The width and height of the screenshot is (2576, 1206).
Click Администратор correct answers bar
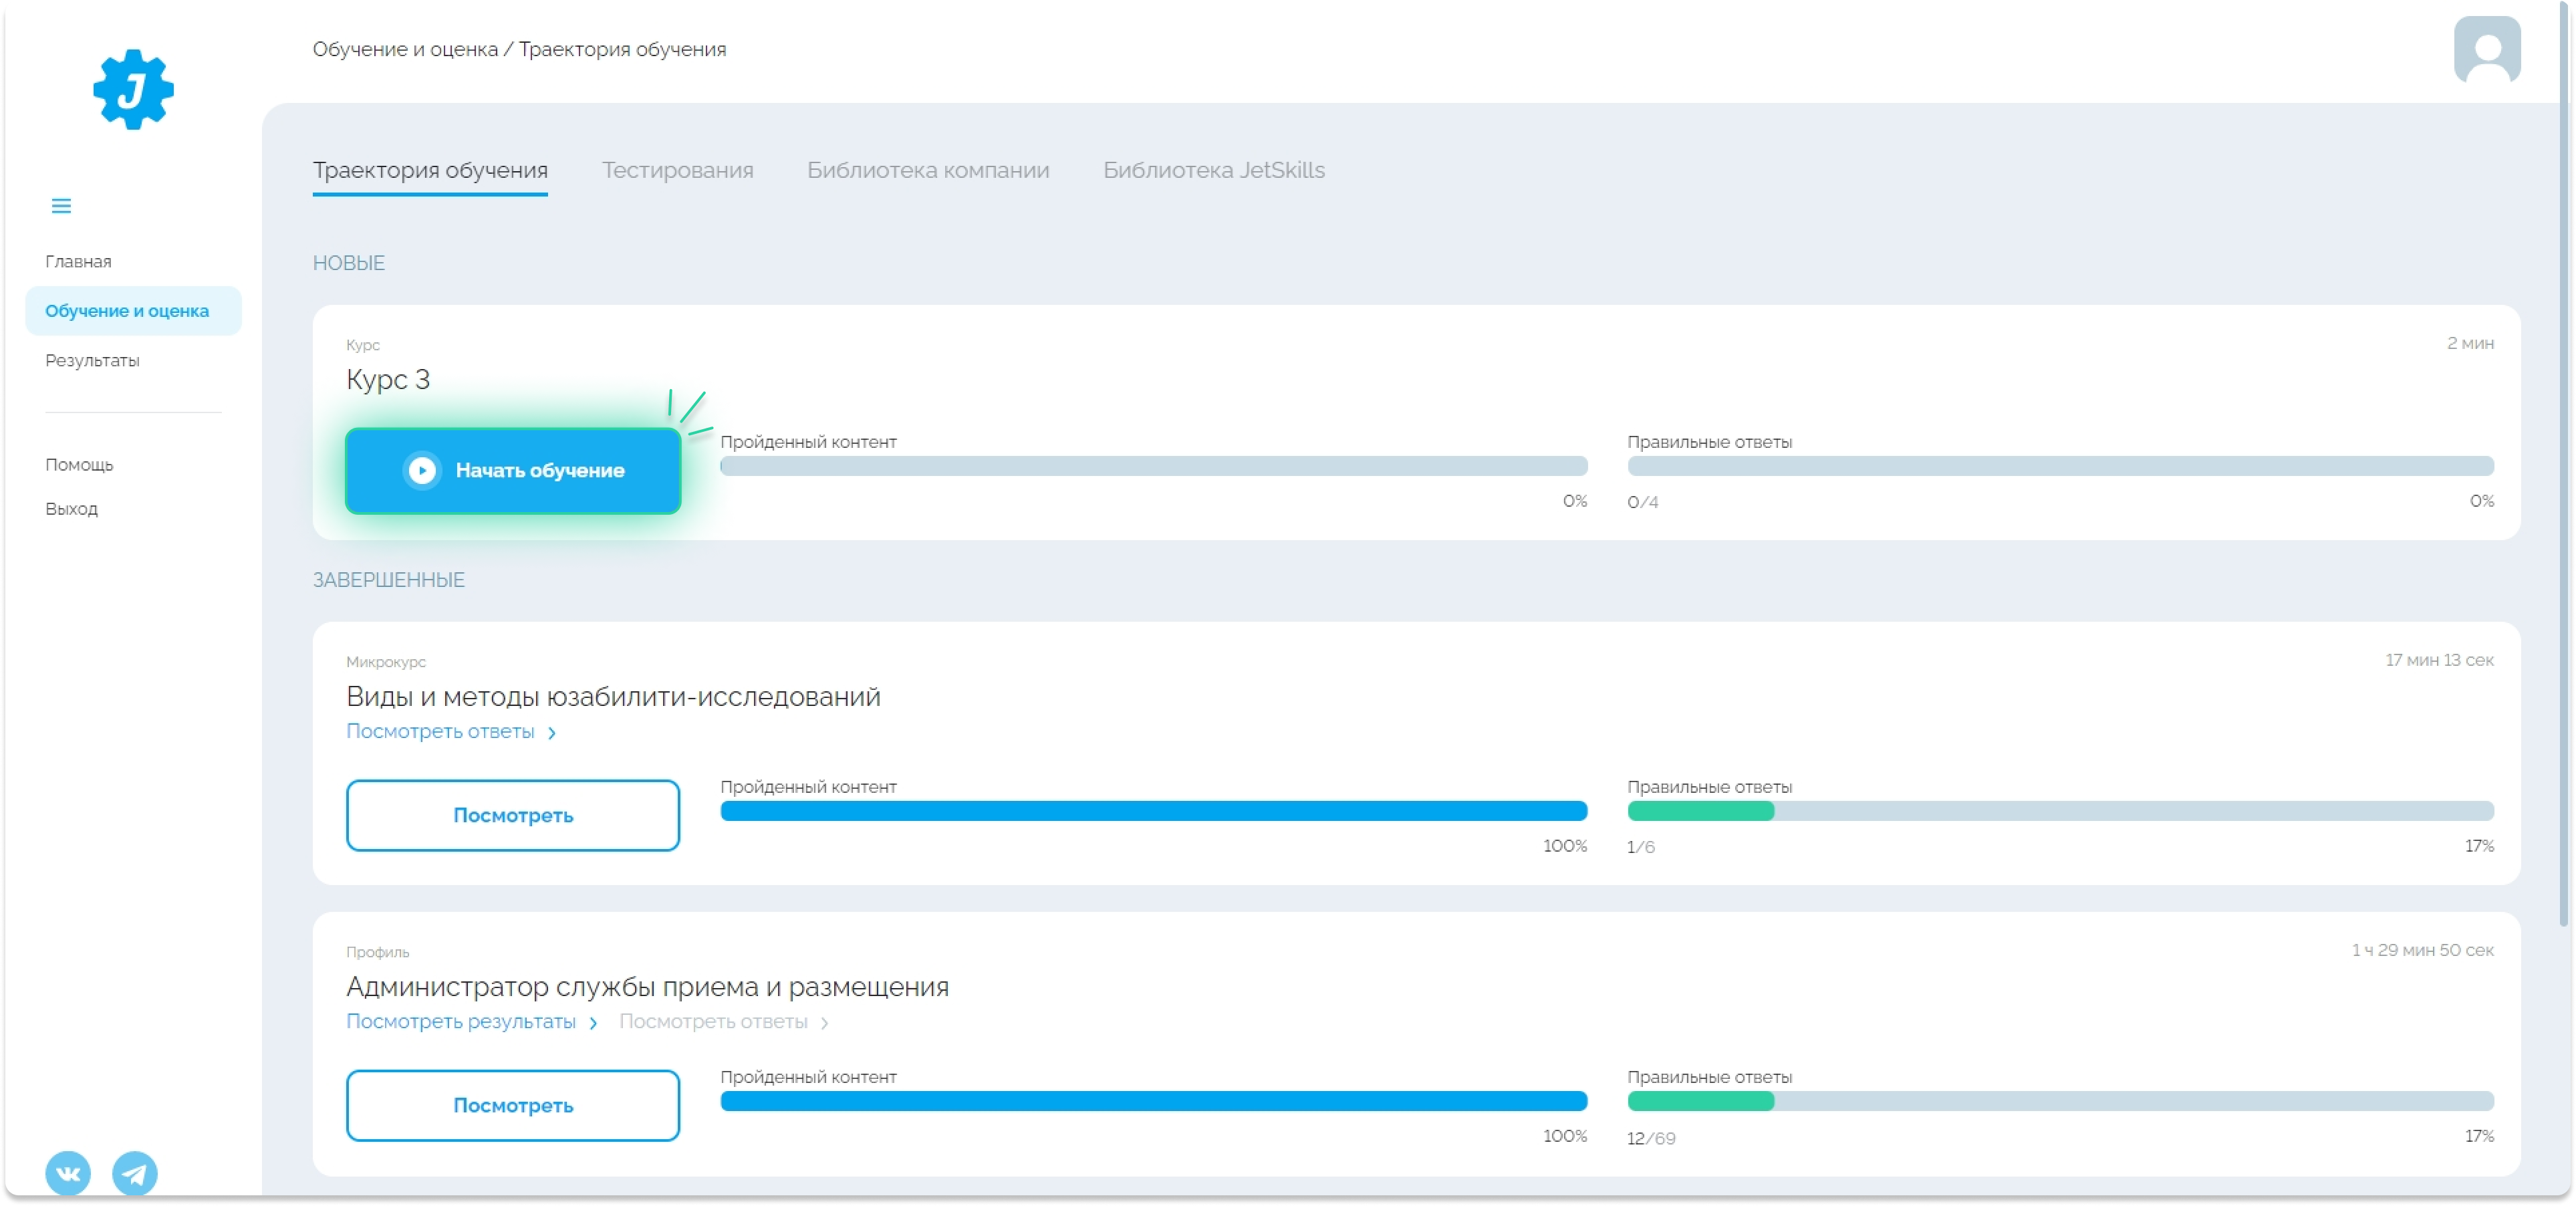[2060, 1101]
